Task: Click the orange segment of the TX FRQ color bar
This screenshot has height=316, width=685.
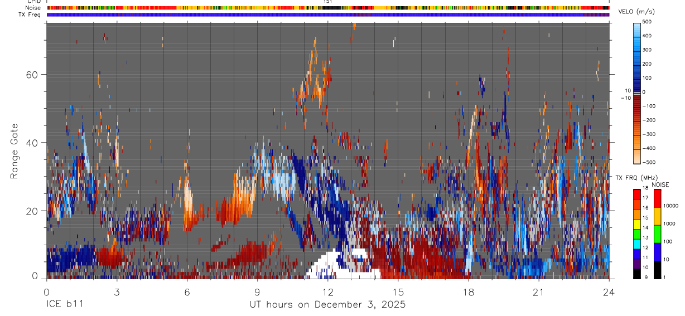Action: click(x=637, y=214)
